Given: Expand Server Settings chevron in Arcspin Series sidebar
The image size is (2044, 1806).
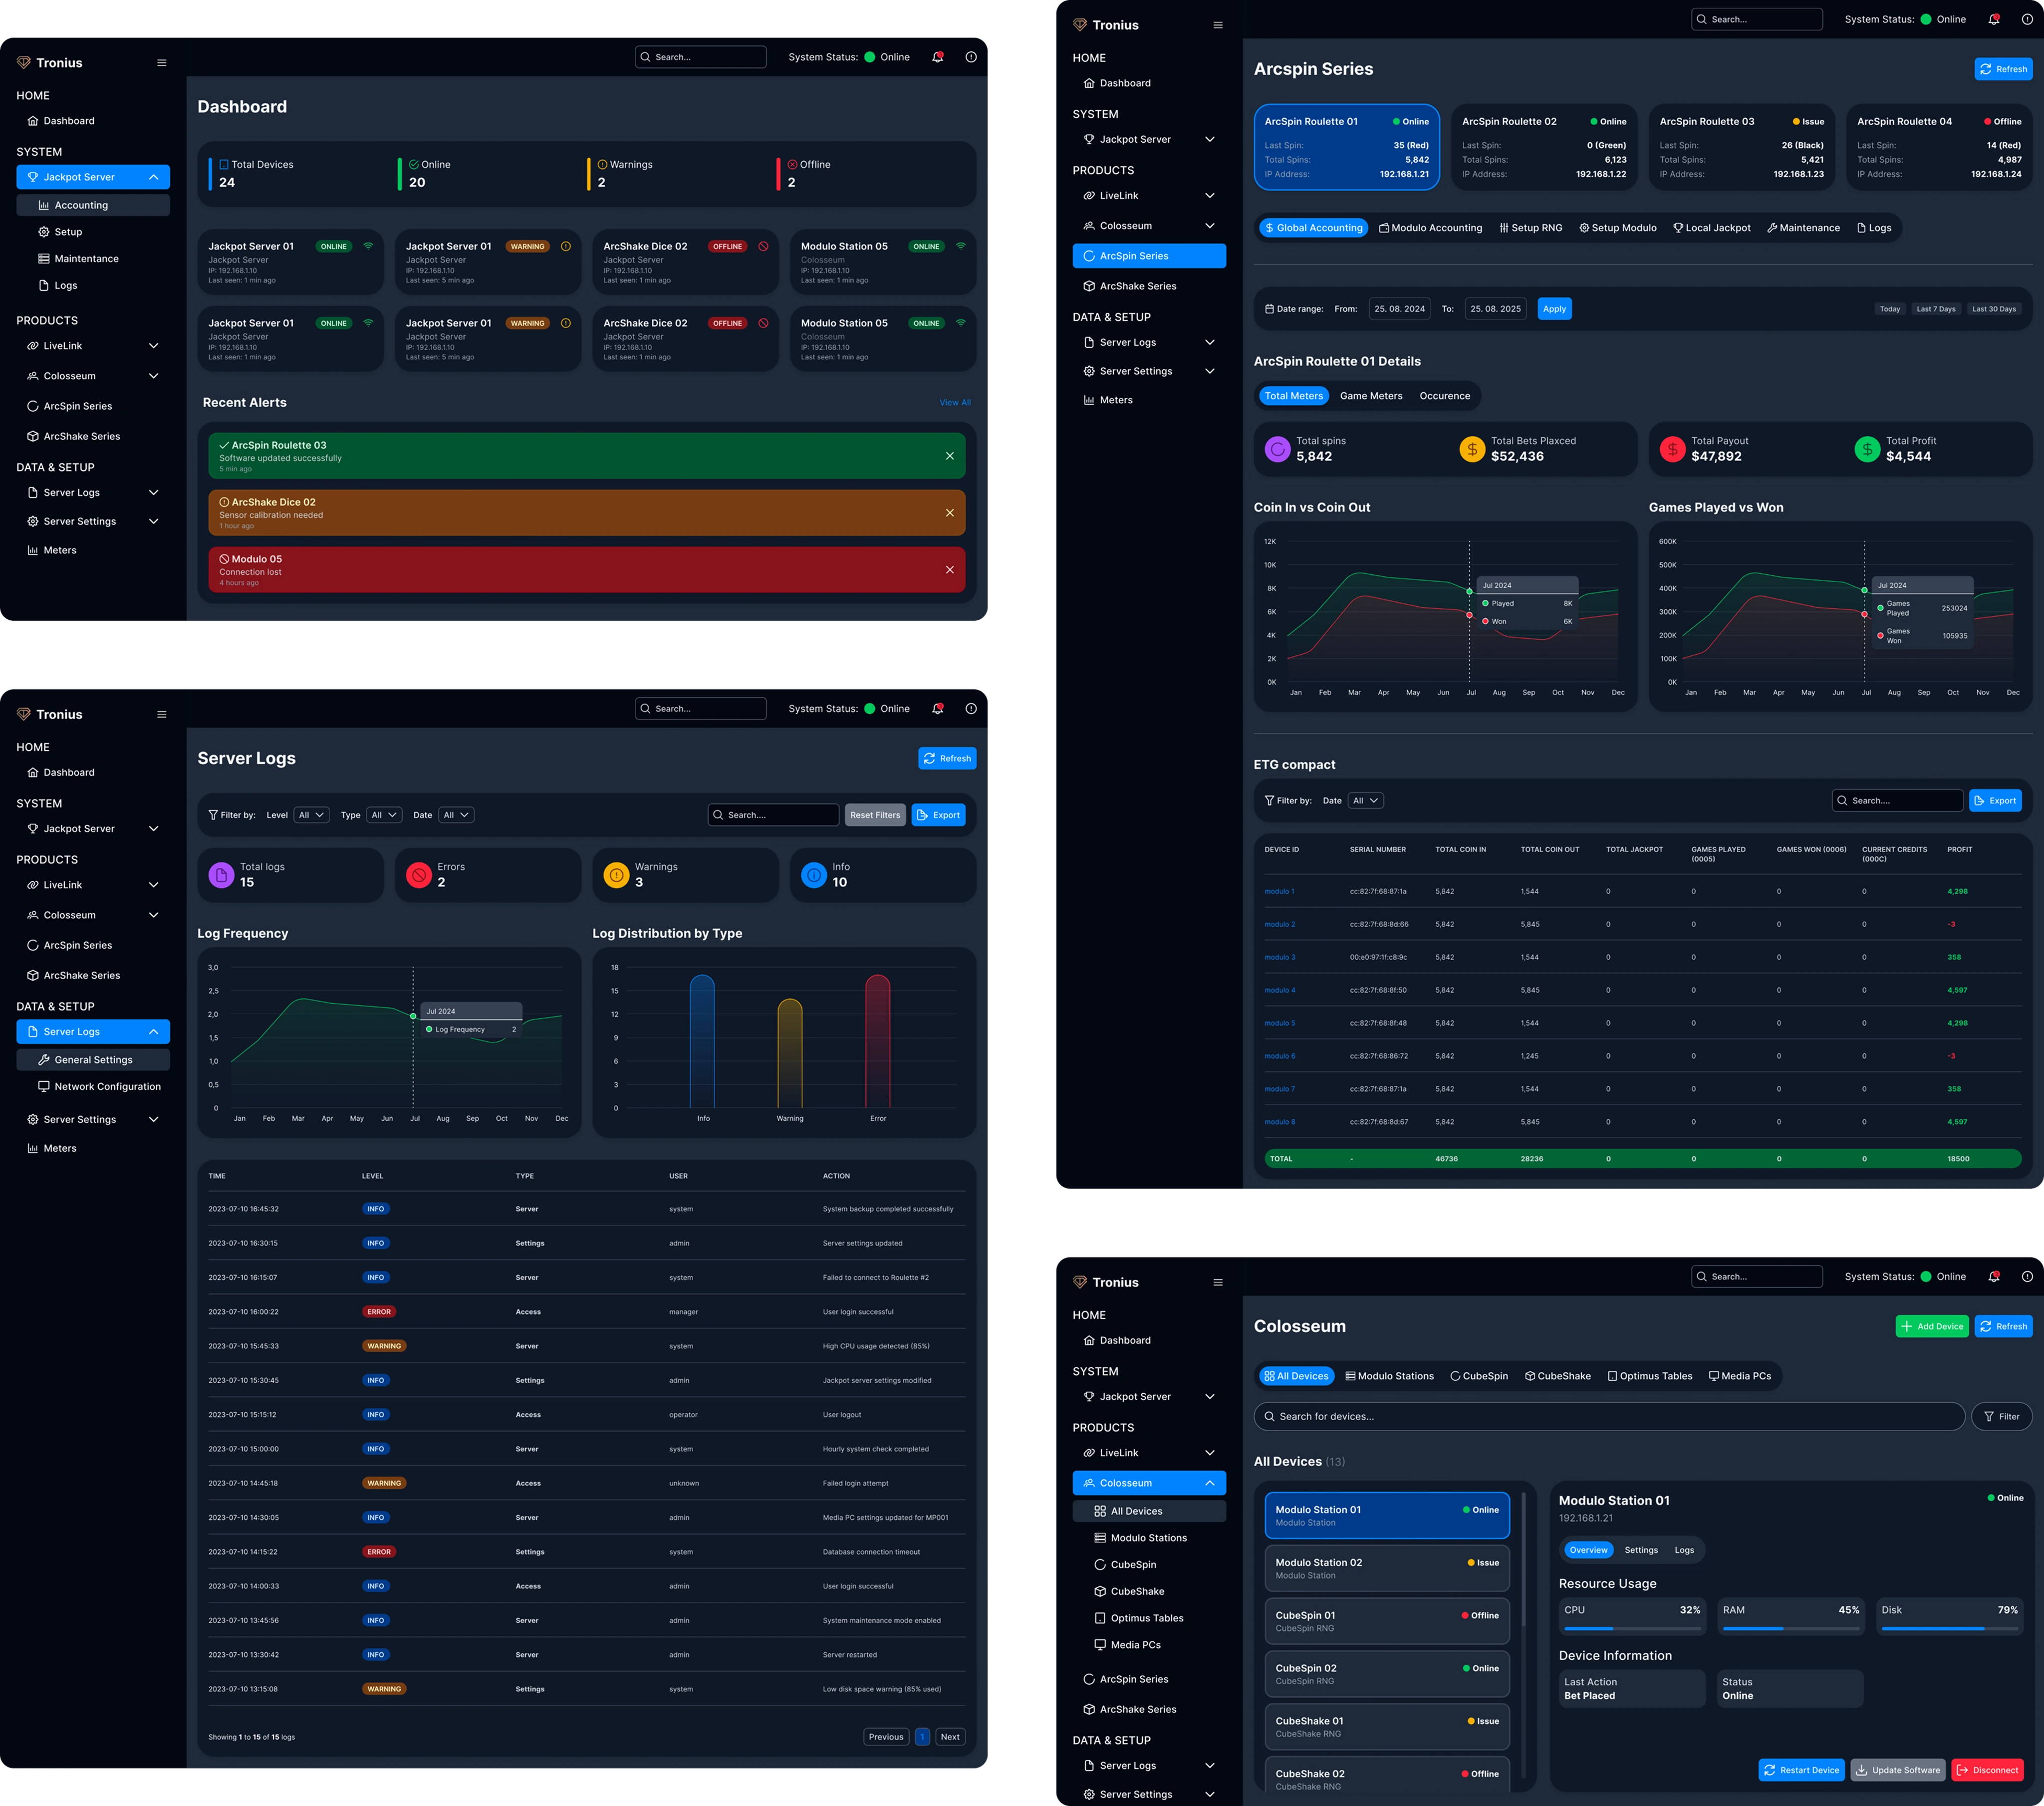Looking at the screenshot, I should tap(1209, 371).
